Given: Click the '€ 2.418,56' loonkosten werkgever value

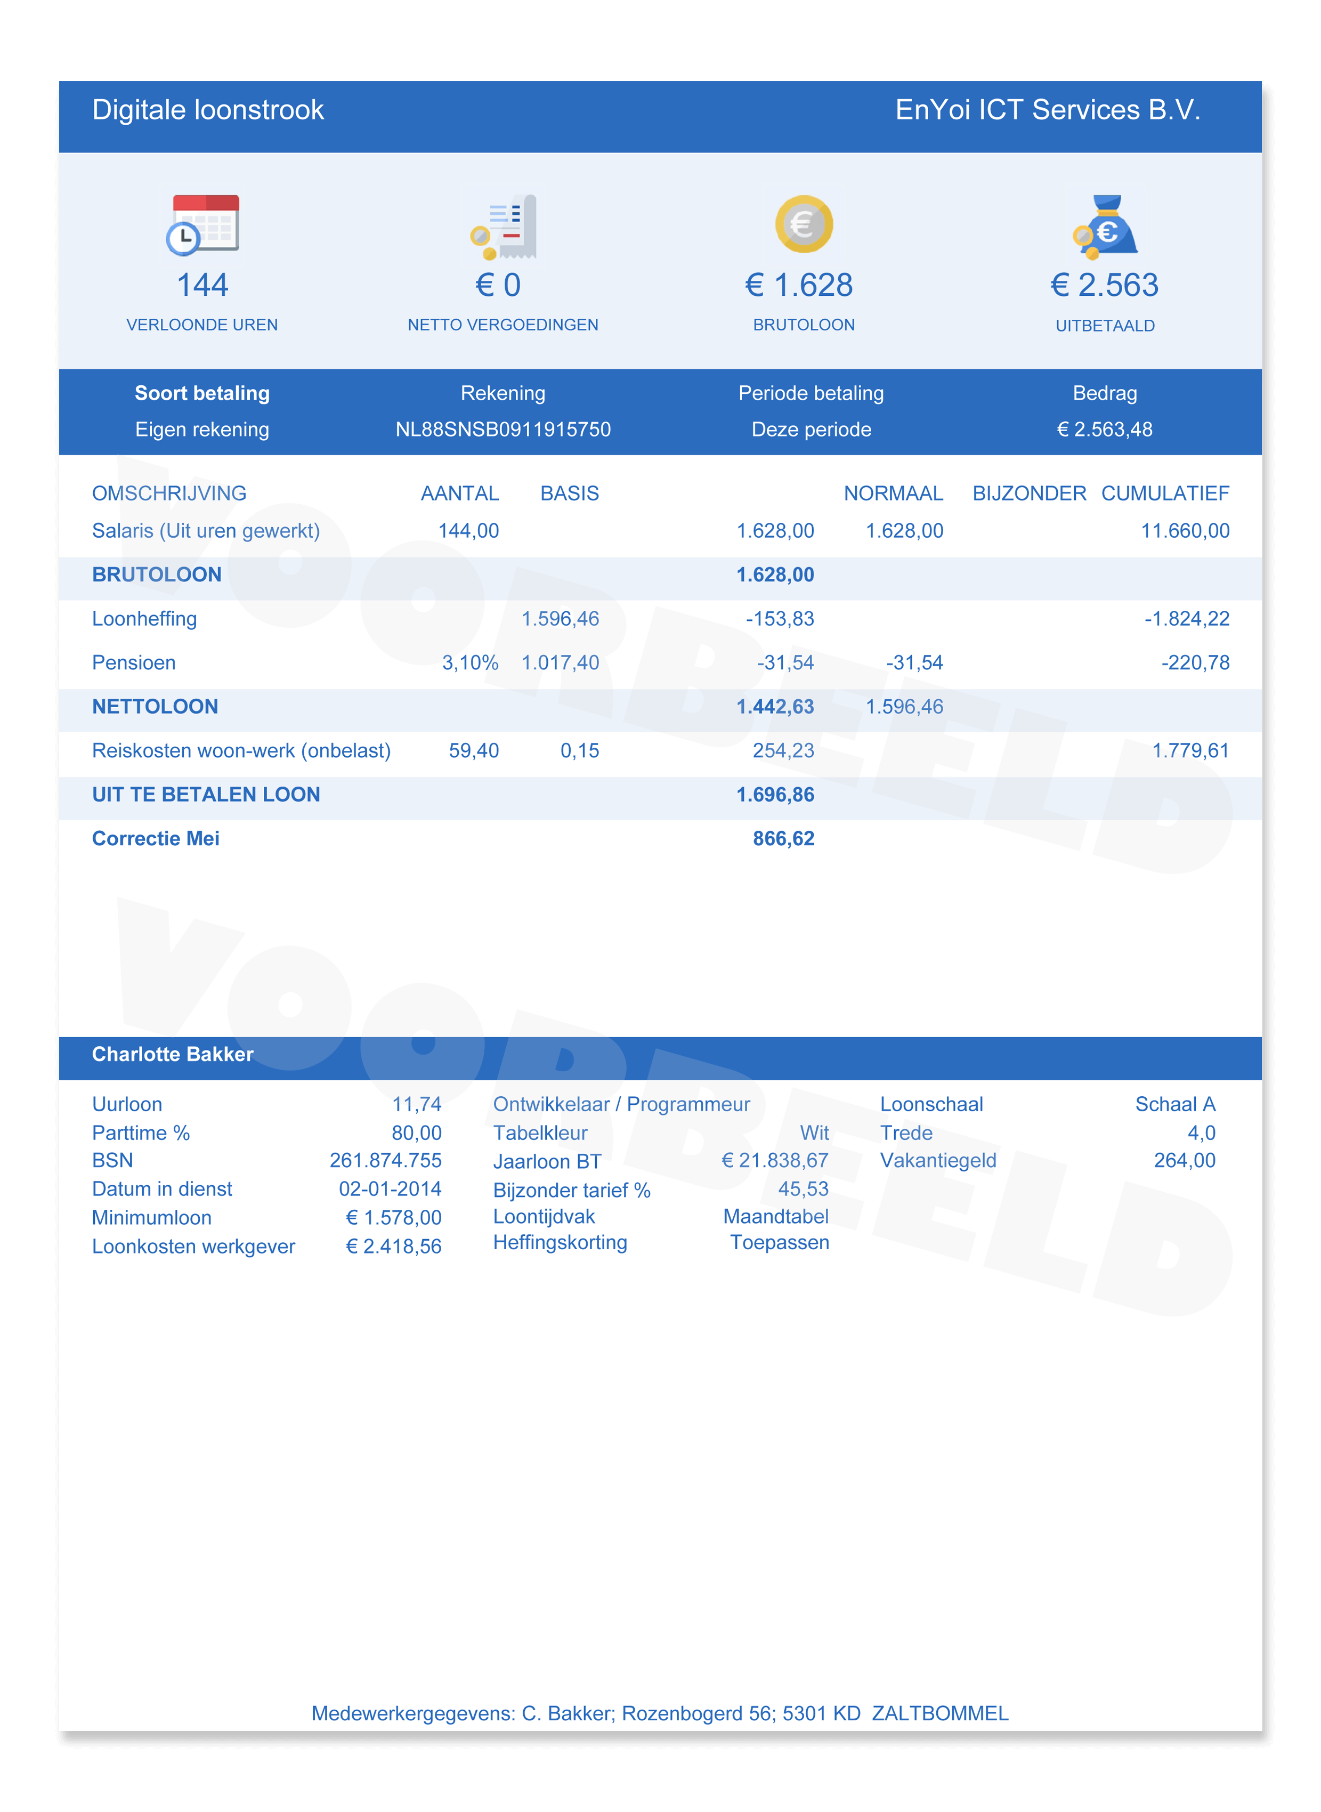Looking at the screenshot, I should click(393, 1247).
